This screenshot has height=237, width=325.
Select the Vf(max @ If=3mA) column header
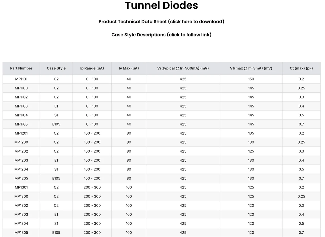tap(251, 68)
